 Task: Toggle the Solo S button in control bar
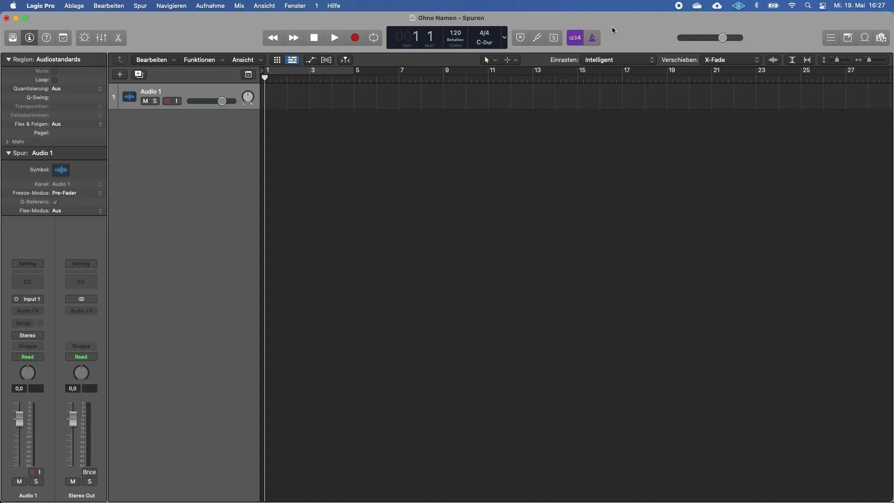(x=554, y=38)
